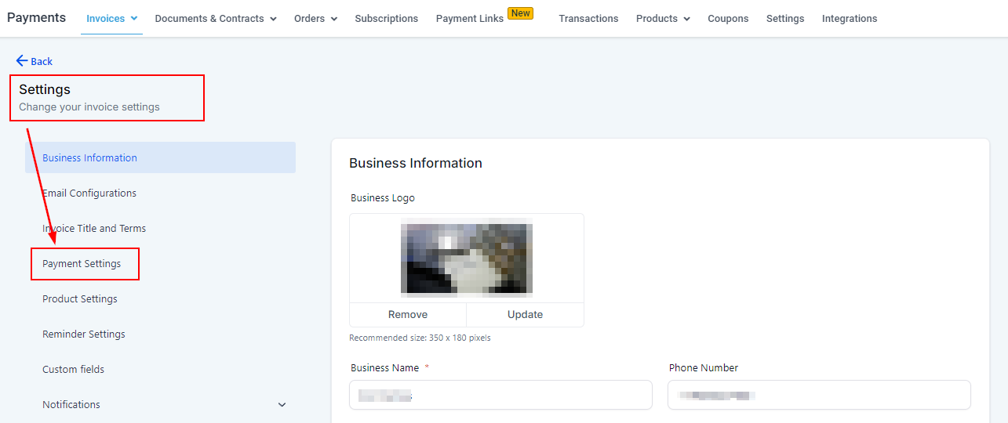Viewport: 1008px width, 423px height.
Task: Open the Invoices dropdown menu
Action: [x=111, y=18]
